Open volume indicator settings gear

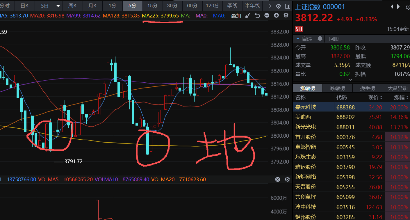coord(287,180)
